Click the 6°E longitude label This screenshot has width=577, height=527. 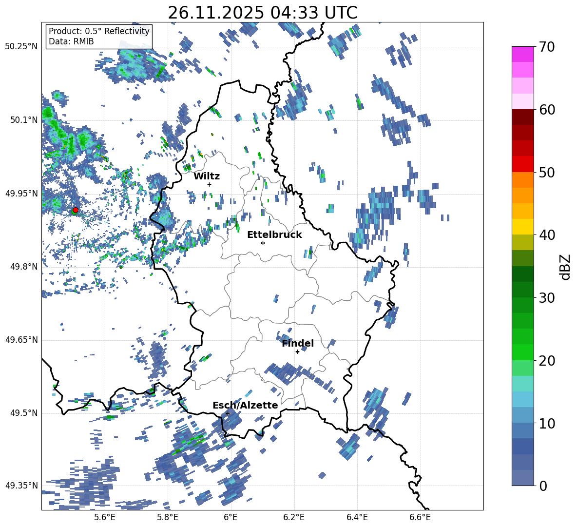click(x=231, y=517)
